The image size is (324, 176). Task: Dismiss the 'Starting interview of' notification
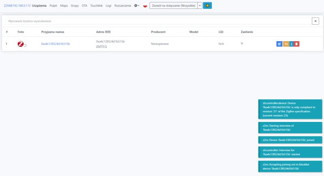(290, 128)
